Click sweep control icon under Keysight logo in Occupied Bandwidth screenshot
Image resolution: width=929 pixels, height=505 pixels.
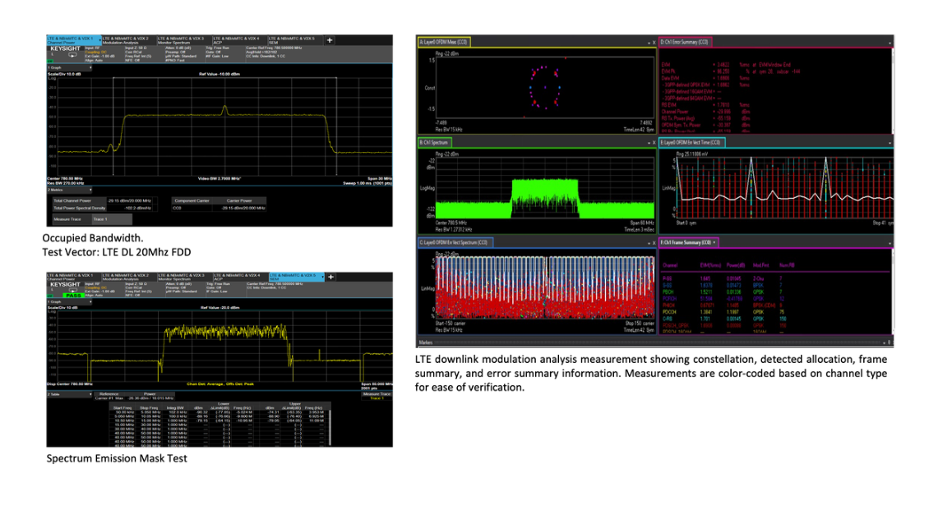click(x=73, y=55)
